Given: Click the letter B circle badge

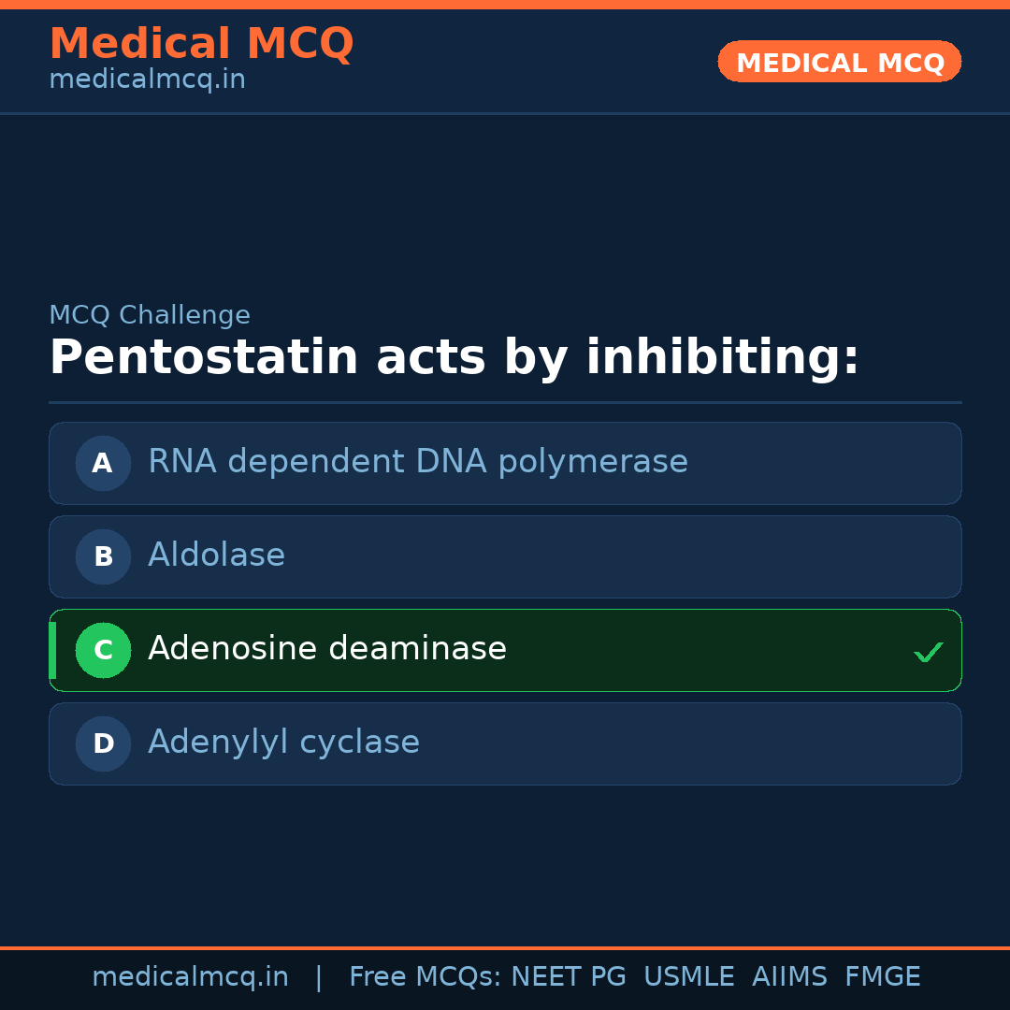Looking at the screenshot, I should tap(103, 556).
